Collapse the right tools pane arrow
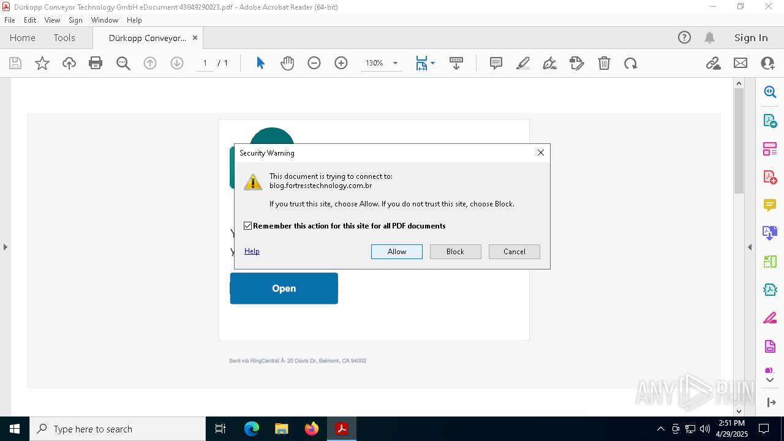This screenshot has width=784, height=441. pos(750,247)
